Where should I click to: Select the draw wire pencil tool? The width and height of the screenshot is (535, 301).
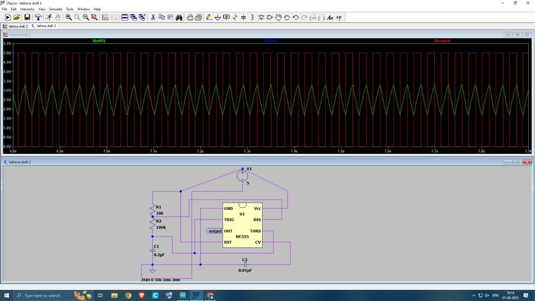[209, 17]
